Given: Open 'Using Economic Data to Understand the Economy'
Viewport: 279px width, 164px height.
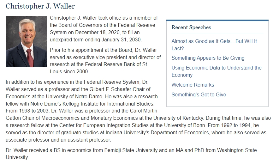Looking at the screenshot, I should 216,68.
